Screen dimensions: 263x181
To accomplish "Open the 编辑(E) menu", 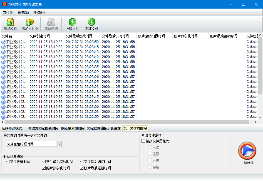I will pos(23,12).
